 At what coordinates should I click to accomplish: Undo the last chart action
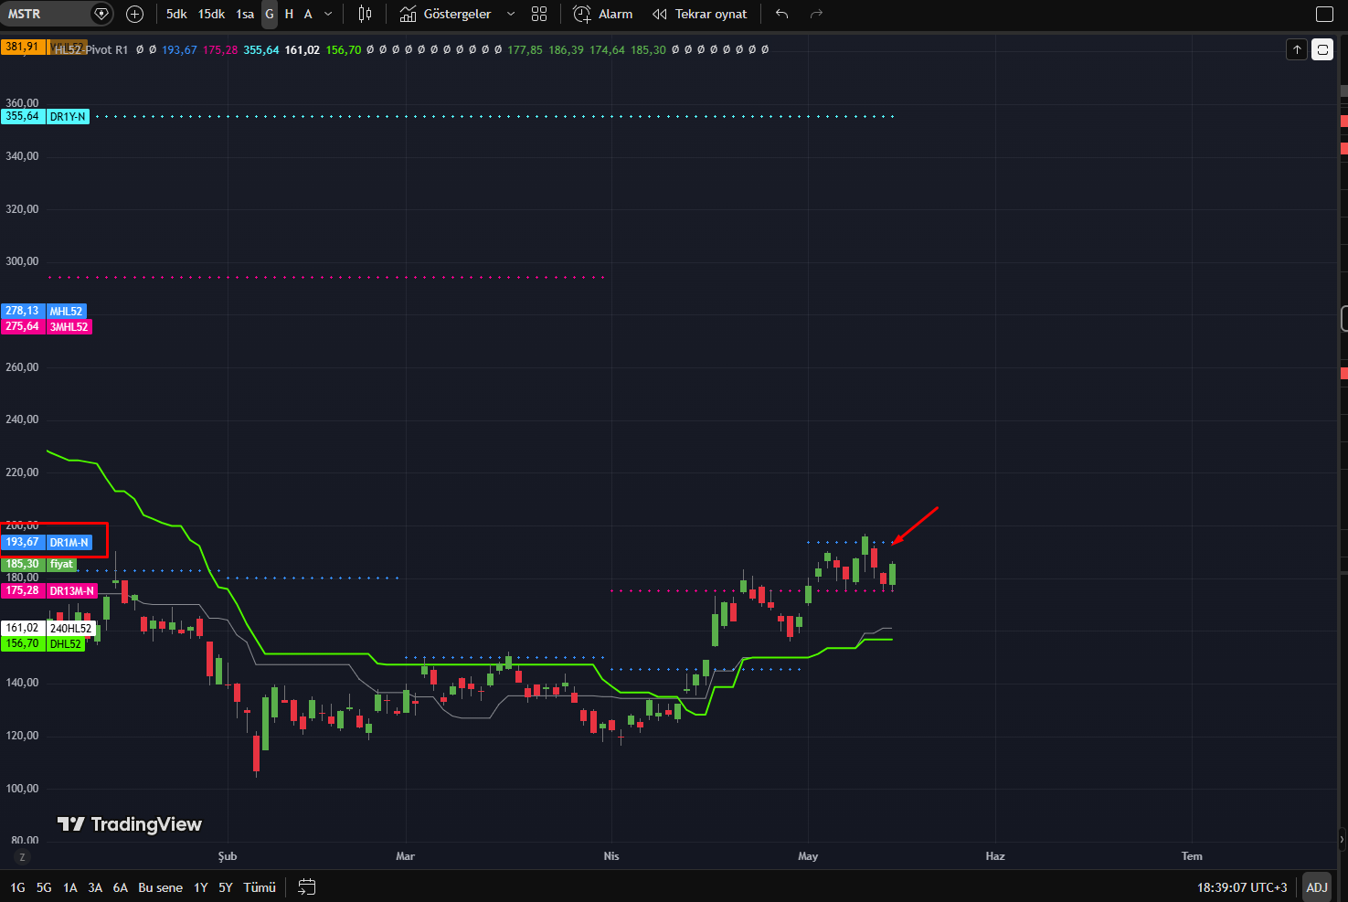(781, 14)
